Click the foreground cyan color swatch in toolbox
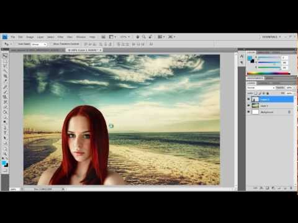298x223 pixels. [4, 163]
